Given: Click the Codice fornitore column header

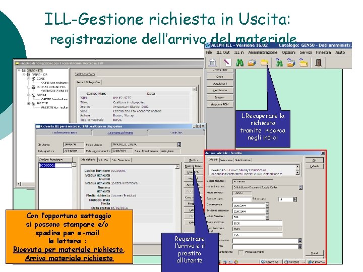Looking at the screenshot, I should (55, 160).
